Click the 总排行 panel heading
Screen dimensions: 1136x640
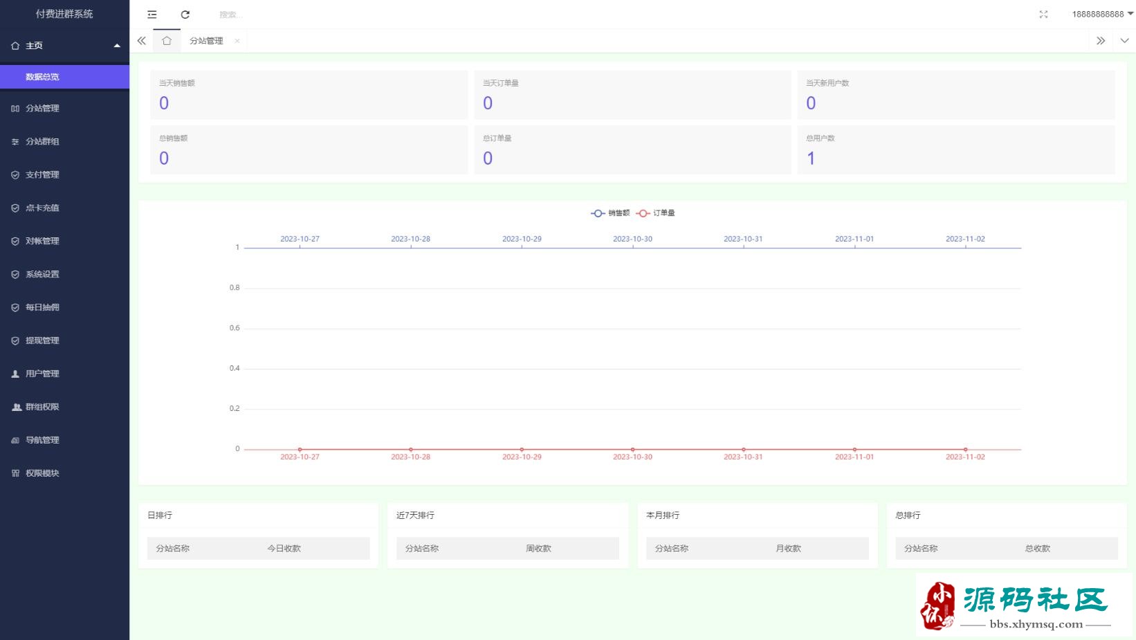click(x=908, y=515)
